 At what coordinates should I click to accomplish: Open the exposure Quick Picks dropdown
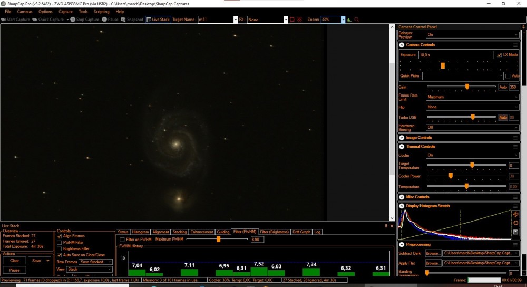pos(463,76)
